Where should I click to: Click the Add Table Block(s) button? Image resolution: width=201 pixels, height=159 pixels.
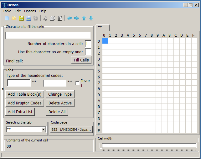pos(25,94)
